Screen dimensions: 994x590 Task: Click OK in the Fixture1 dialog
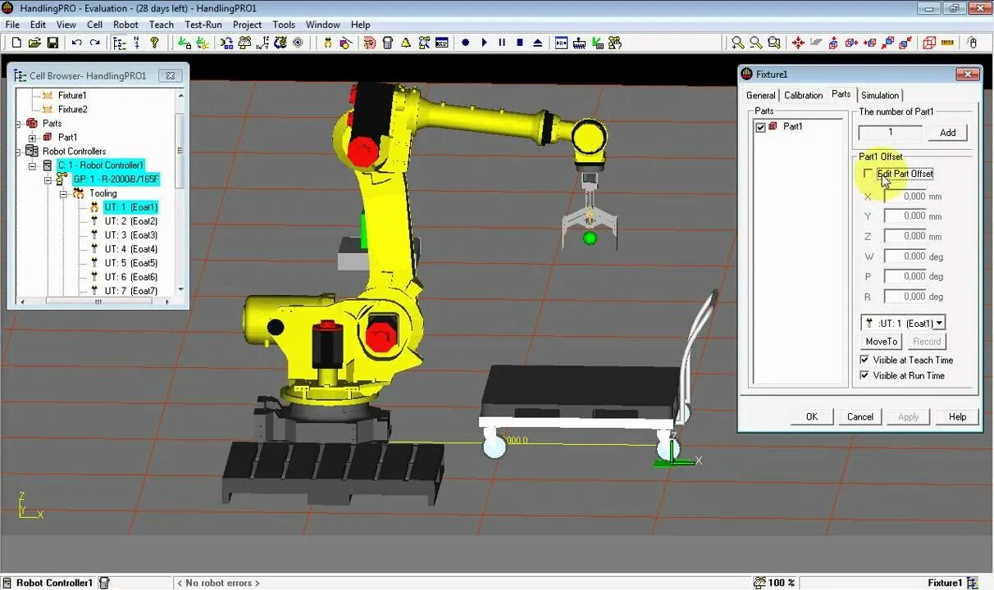pos(811,416)
